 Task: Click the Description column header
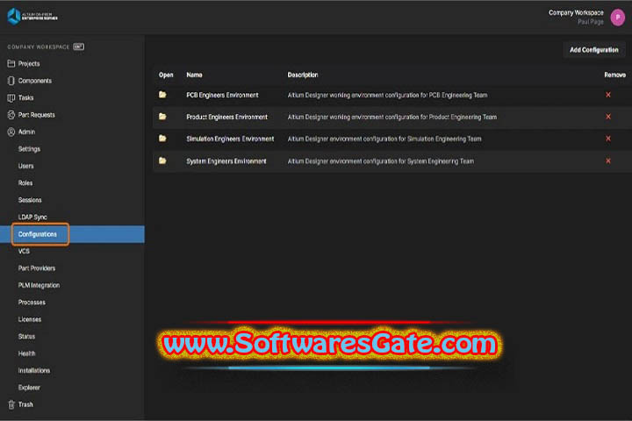click(303, 75)
